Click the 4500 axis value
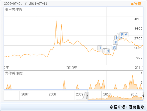 tap(138, 19)
